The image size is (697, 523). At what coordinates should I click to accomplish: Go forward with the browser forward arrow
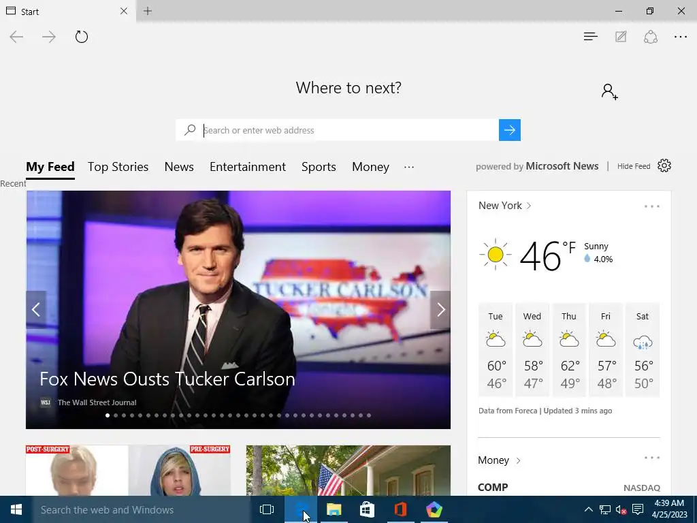(49, 37)
